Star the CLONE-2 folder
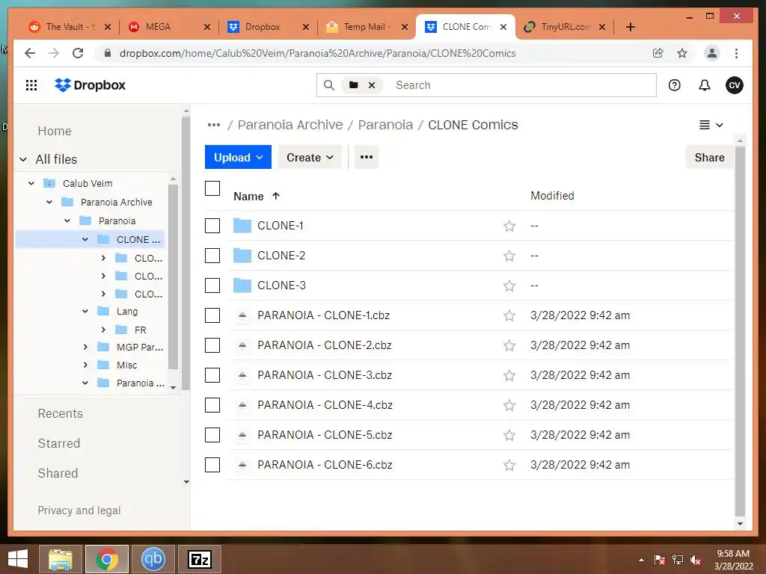The width and height of the screenshot is (766, 574). click(x=509, y=256)
